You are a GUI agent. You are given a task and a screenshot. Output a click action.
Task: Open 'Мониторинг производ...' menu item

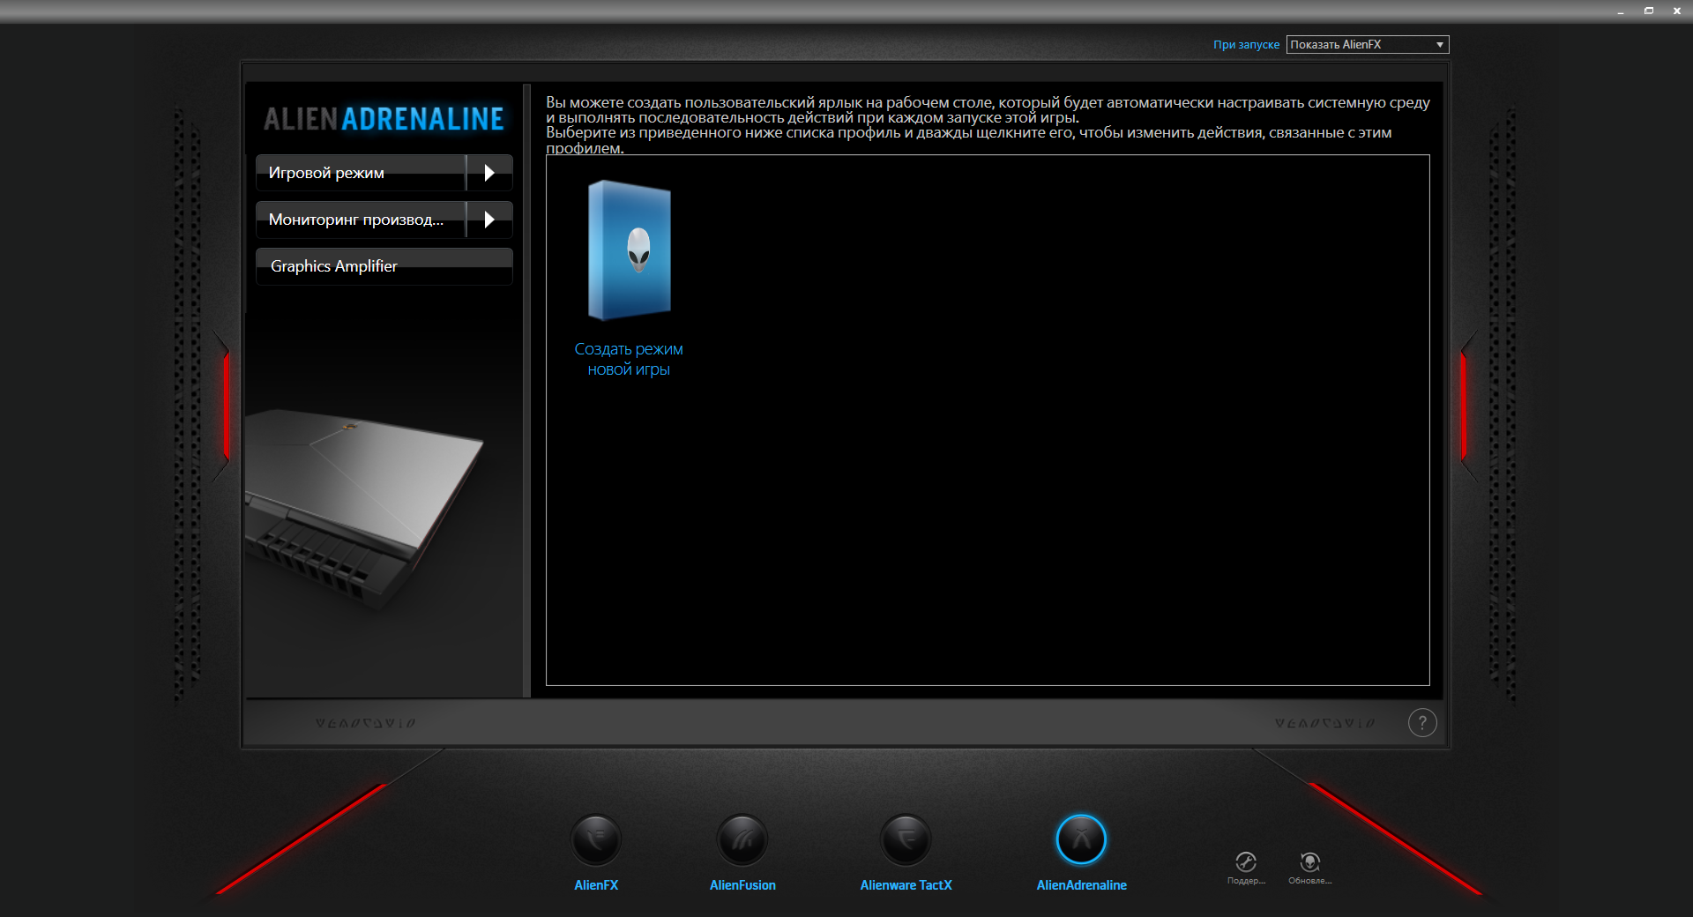point(361,220)
